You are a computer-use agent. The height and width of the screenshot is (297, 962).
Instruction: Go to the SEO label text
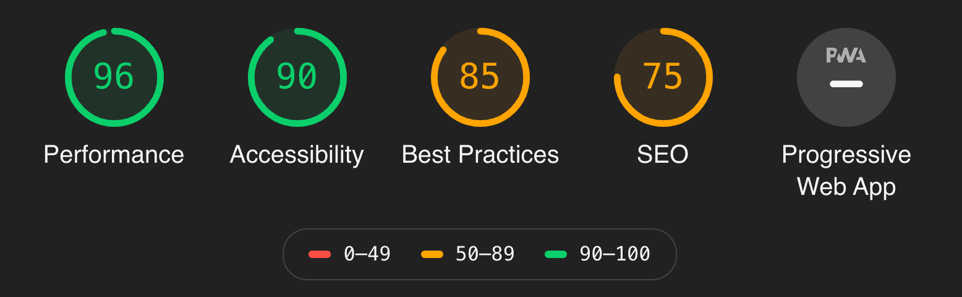[x=663, y=154]
